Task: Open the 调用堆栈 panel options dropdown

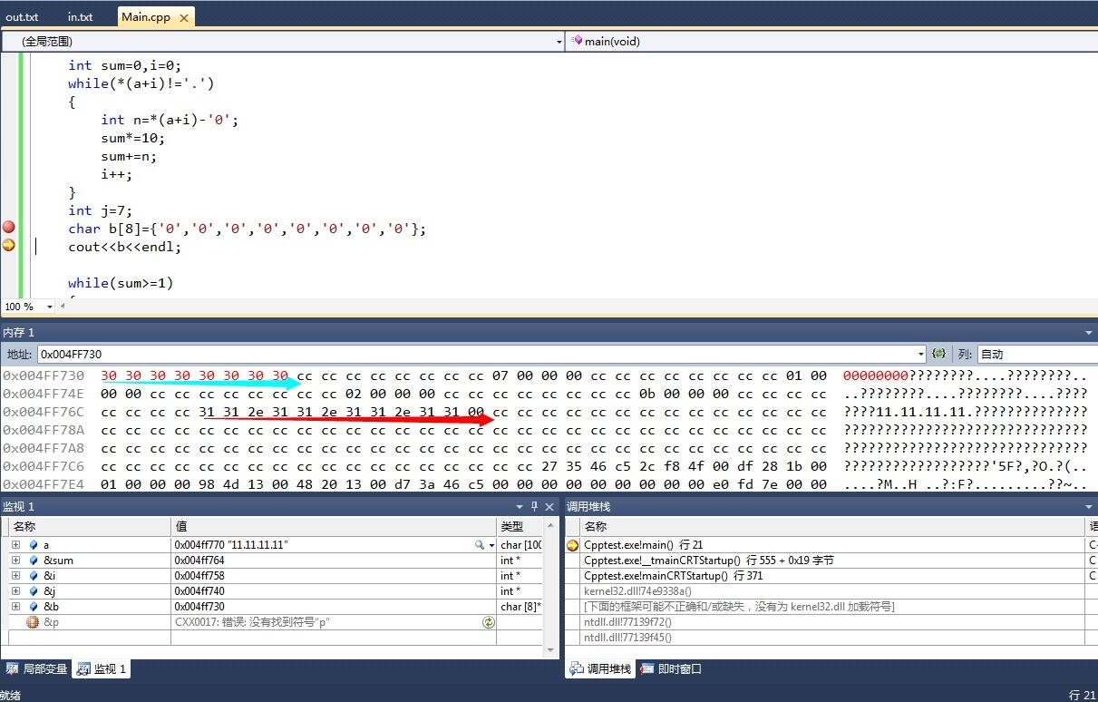Action: (x=1089, y=507)
